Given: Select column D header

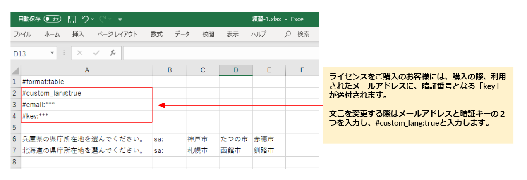Looking at the screenshot, I should click(x=236, y=70).
